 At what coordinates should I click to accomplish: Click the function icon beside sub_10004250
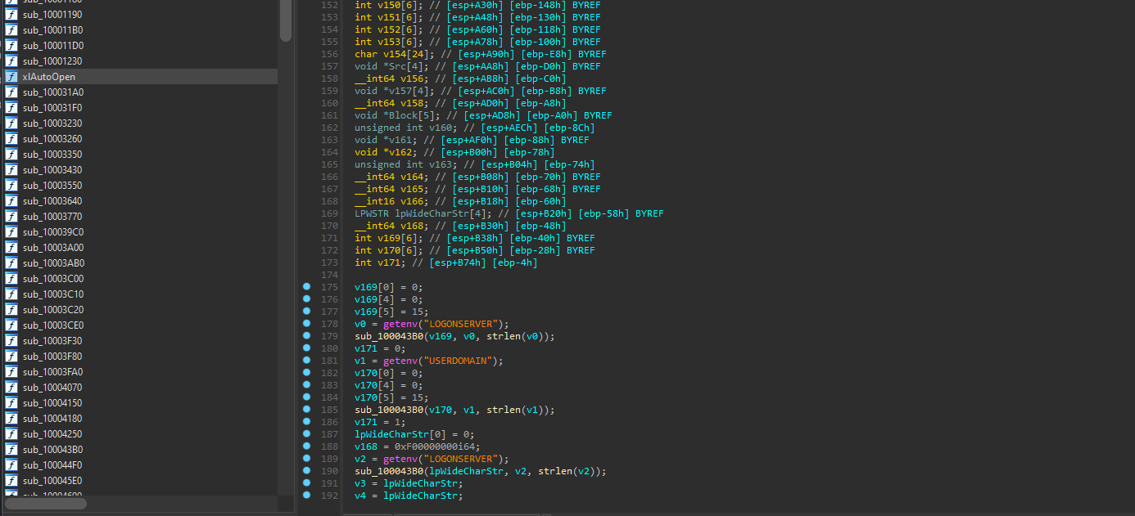(11, 433)
